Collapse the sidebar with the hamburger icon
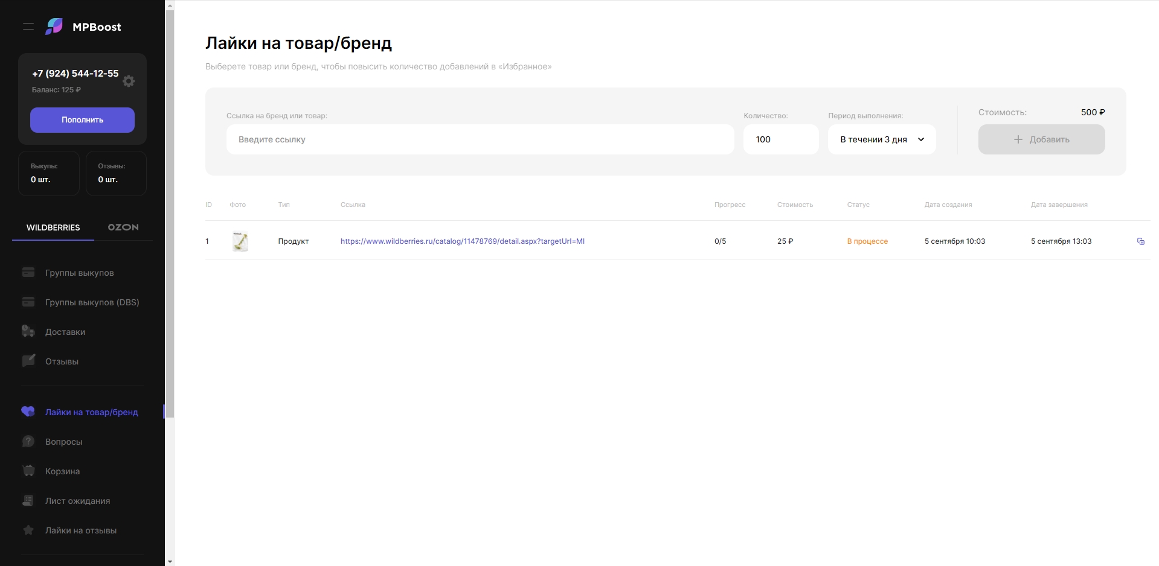1159x566 pixels. point(28,27)
